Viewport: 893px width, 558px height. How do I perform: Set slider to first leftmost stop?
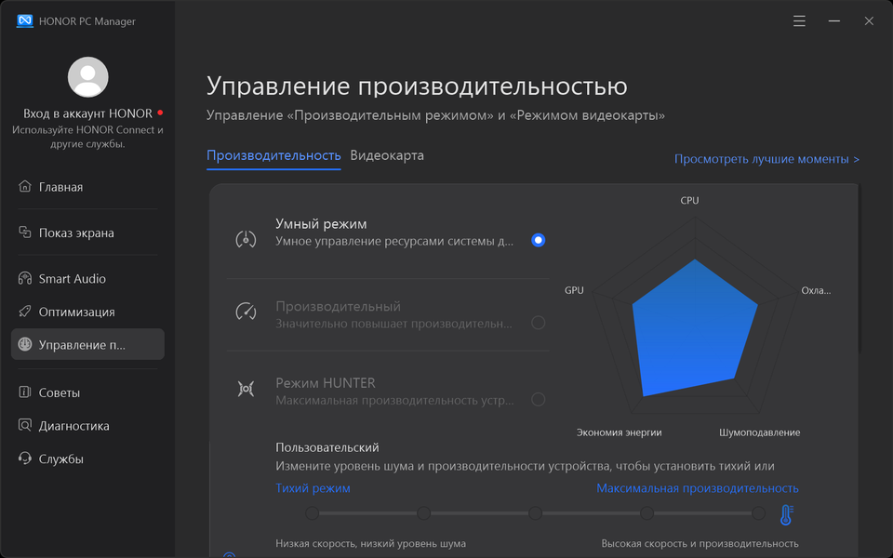pos(313,513)
